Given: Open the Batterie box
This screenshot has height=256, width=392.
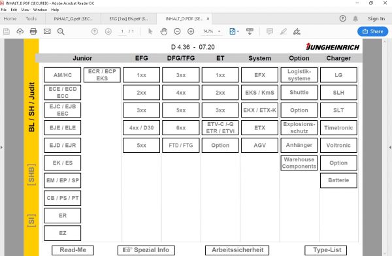Looking at the screenshot, I should tap(338, 180).
